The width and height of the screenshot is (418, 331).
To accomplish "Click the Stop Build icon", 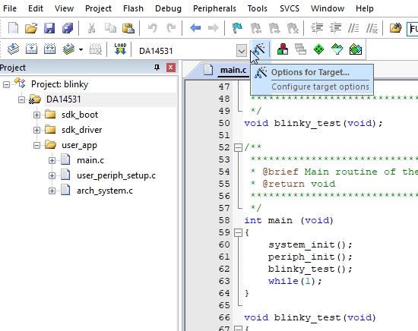I will click(x=95, y=49).
